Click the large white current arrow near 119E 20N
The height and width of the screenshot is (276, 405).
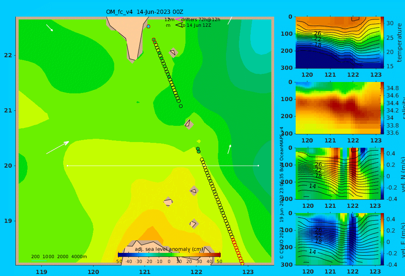58,148
